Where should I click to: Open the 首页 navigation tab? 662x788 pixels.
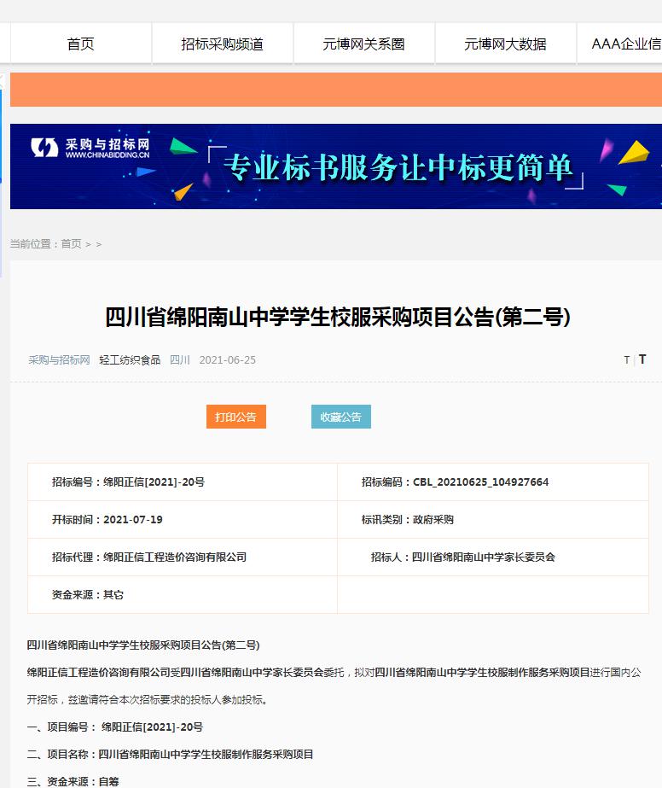click(81, 44)
